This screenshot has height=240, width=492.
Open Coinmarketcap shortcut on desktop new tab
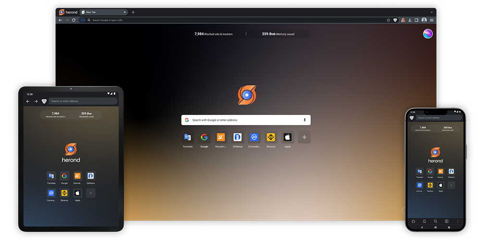click(254, 139)
